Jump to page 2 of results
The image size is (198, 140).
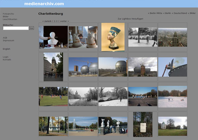click(57, 21)
